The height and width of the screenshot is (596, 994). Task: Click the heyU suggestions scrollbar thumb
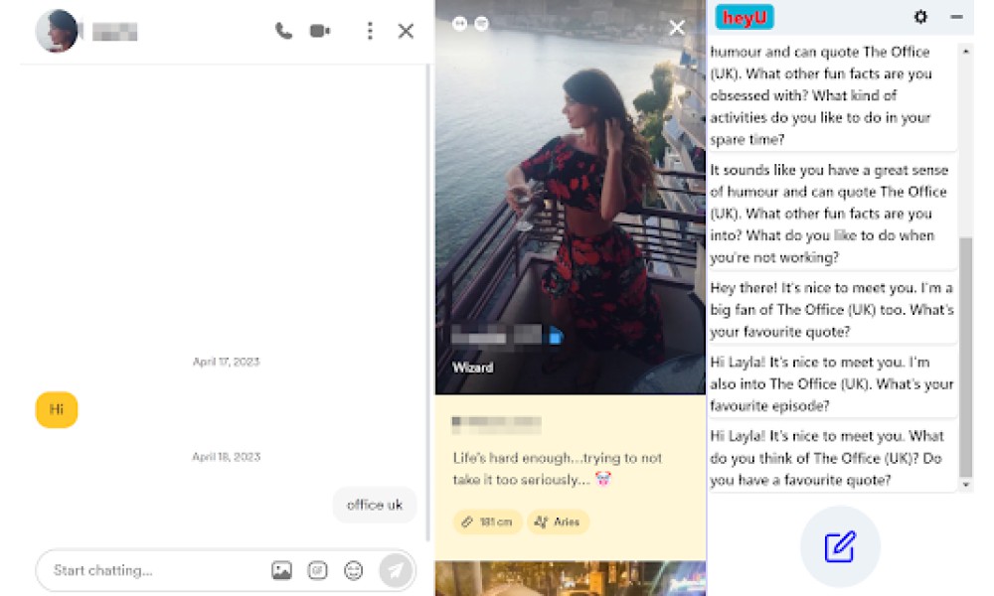click(965, 358)
